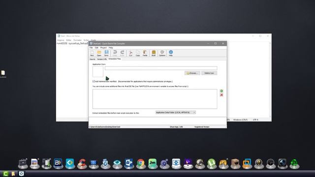
Task: Open a file with the Open toolbar icon
Action: click(x=99, y=53)
